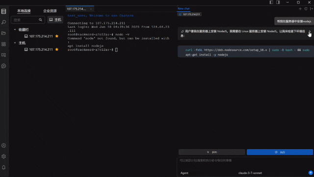
Task: Open the claude-3-7-sonnet model dropdown
Action: point(250,173)
